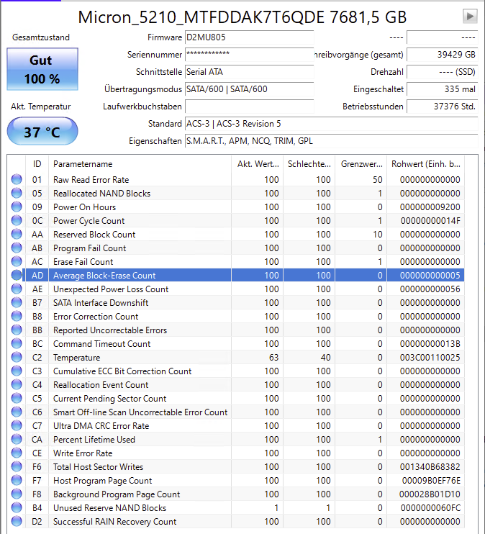
Task: Click status icon of Percent Lifetime Used
Action: 17,439
